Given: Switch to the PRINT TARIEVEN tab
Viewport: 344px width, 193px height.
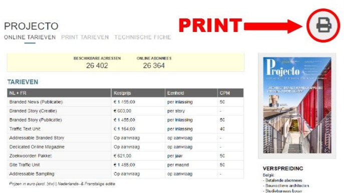Looking at the screenshot, I should 85,37.
